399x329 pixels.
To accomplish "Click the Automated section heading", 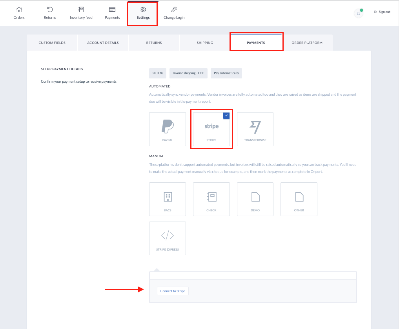I will (160, 86).
